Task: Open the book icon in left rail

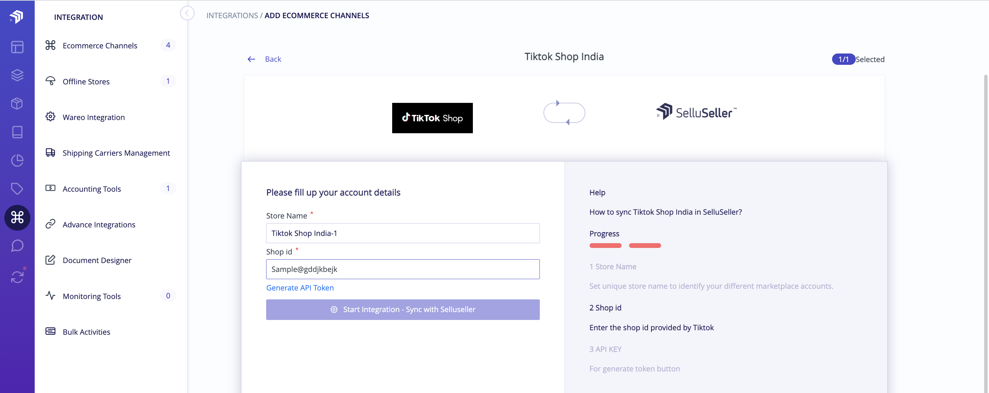Action: [x=17, y=132]
